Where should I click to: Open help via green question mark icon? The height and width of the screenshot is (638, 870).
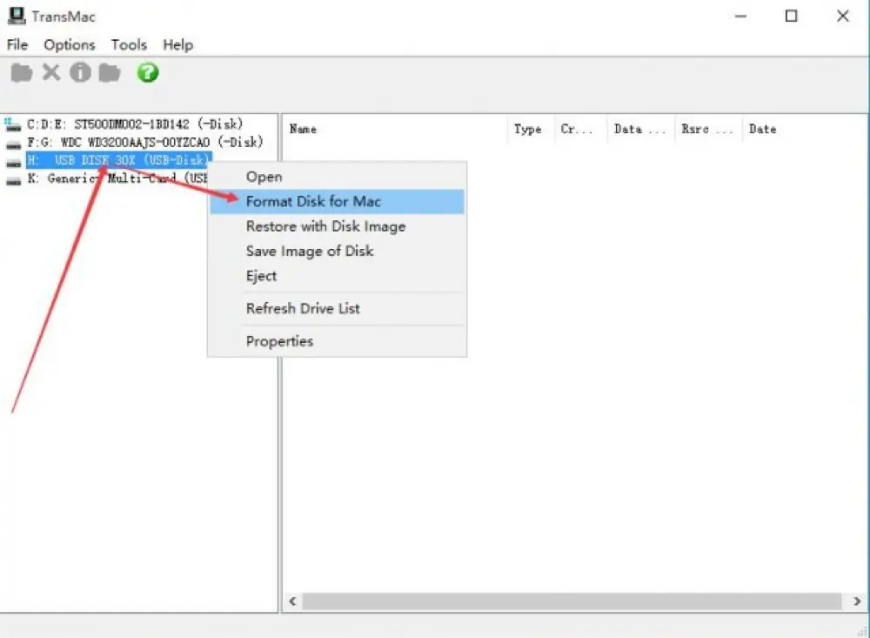pyautogui.click(x=148, y=72)
